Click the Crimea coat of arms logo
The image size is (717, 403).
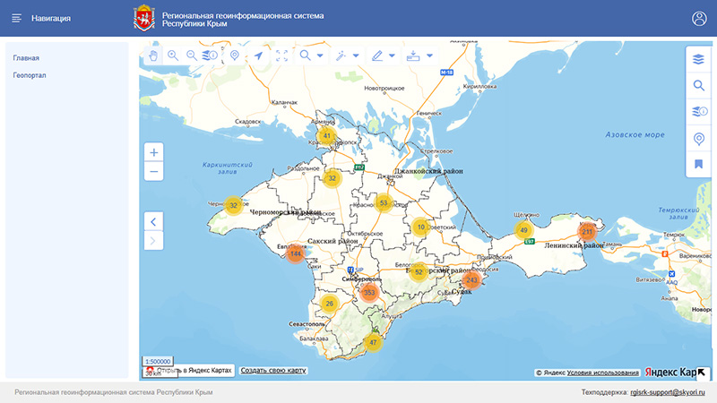pos(144,18)
